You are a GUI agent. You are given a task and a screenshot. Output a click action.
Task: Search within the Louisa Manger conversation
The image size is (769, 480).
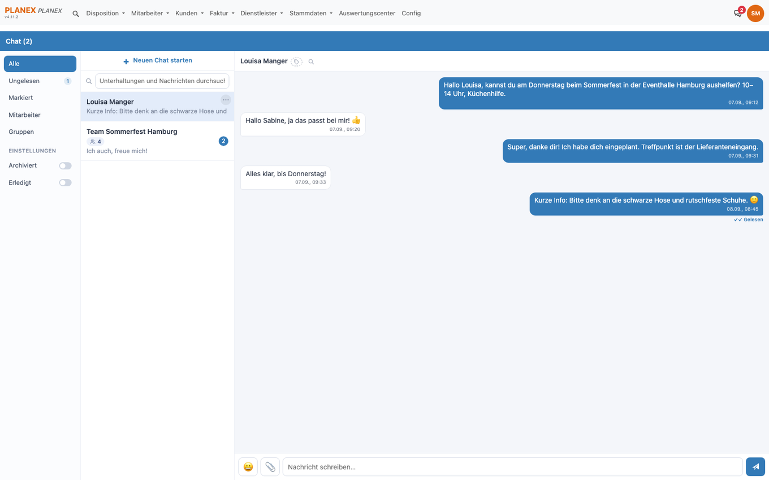[311, 62]
